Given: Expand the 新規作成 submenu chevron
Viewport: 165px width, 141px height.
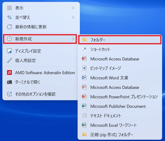Looking at the screenshot, I should click(x=73, y=39).
